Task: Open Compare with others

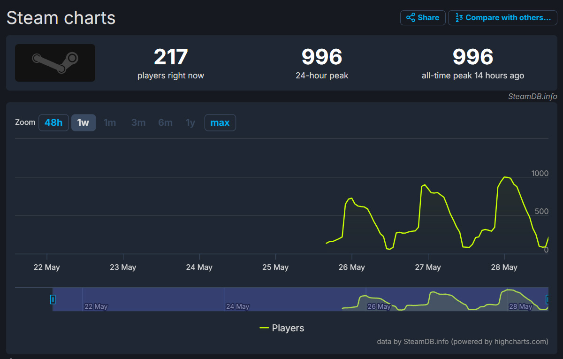Action: (502, 18)
